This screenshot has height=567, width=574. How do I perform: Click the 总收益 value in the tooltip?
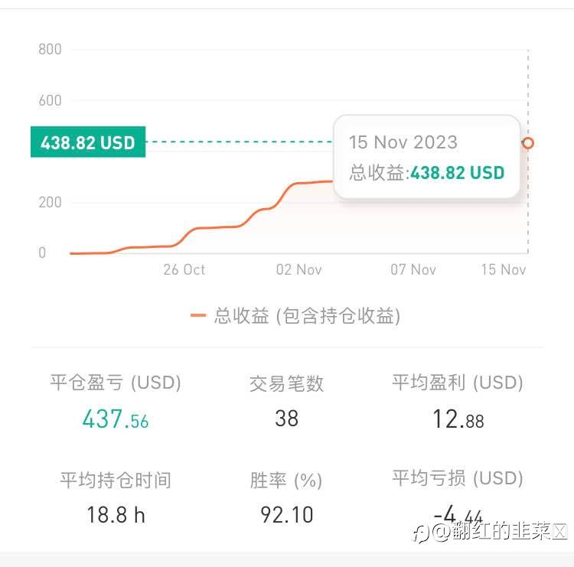pos(457,173)
